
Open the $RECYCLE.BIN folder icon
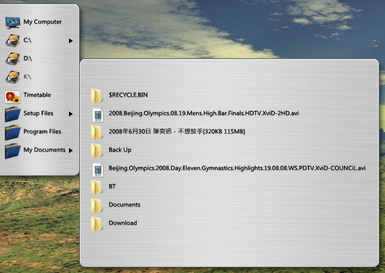click(x=96, y=96)
